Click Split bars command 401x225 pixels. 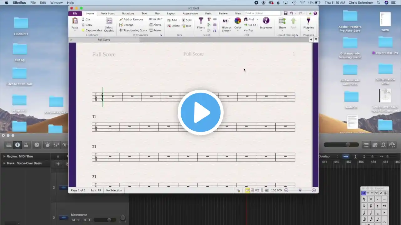pyautogui.click(x=187, y=20)
